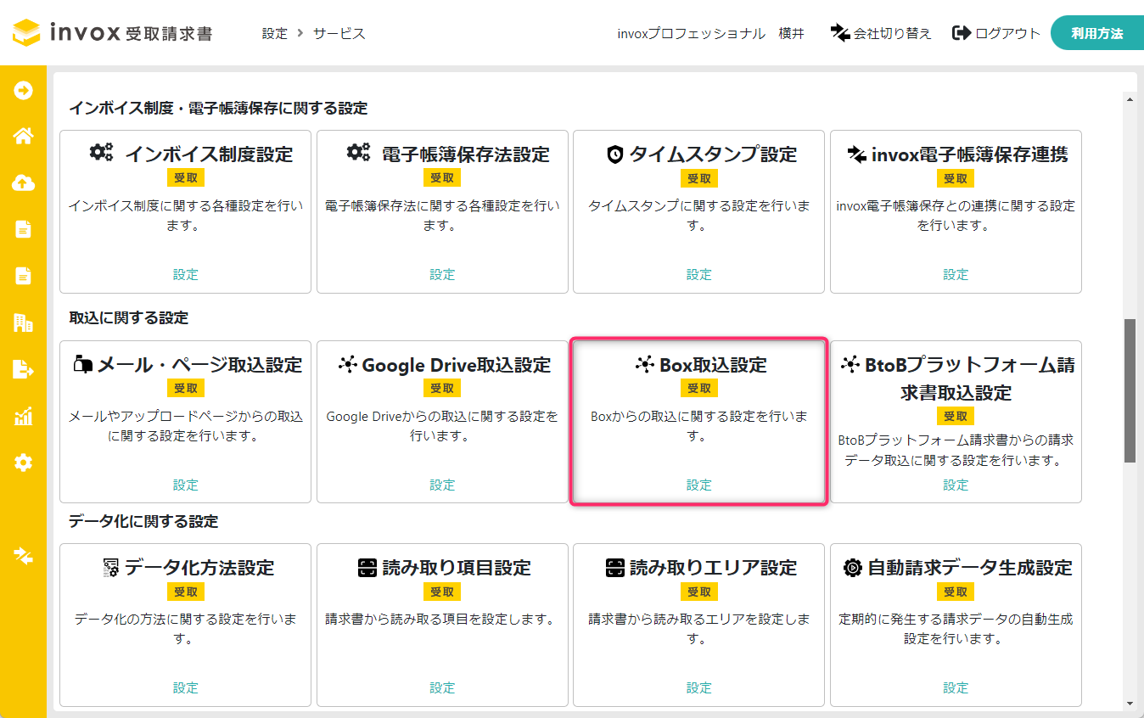Select the building icon in the sidebar
Viewport: 1144px width, 718px height.
(x=23, y=323)
